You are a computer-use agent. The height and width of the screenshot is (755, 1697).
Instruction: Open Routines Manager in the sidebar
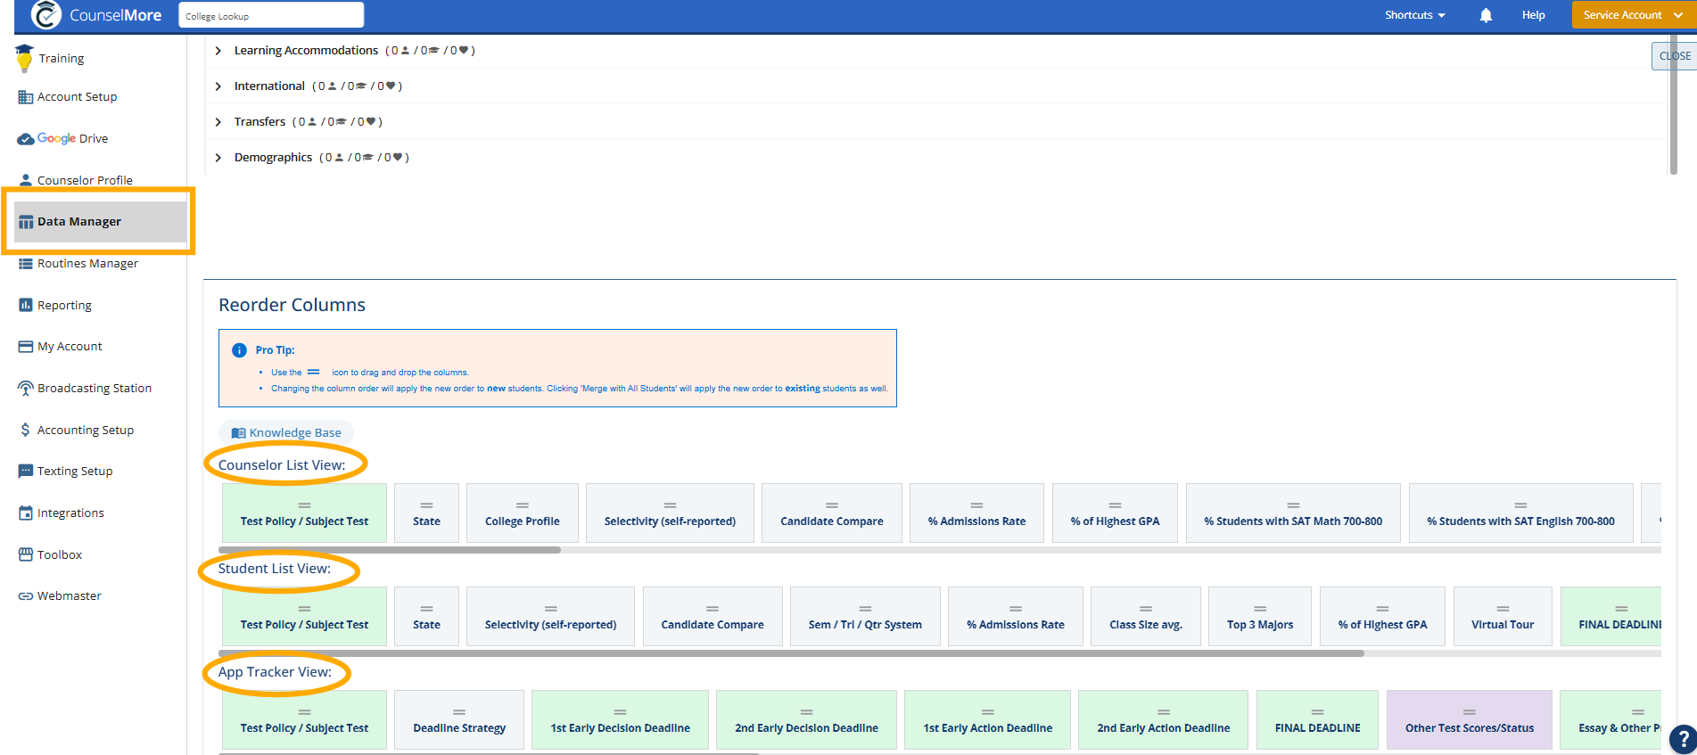[x=87, y=264]
